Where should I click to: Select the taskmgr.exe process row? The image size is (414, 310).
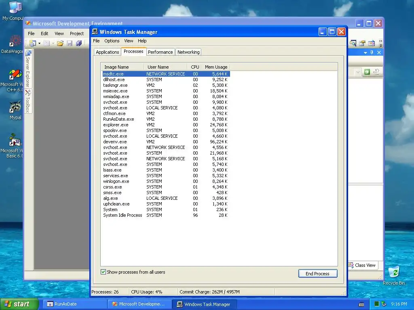click(166, 86)
